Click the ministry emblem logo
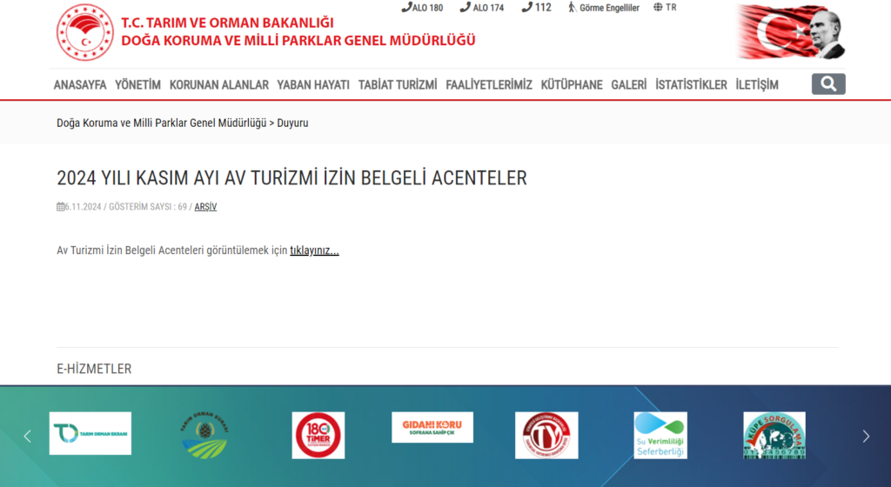Screen dimensions: 891x487 coord(85,32)
